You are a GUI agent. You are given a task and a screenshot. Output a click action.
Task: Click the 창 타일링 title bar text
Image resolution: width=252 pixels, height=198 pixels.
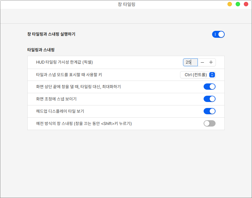(126, 4)
